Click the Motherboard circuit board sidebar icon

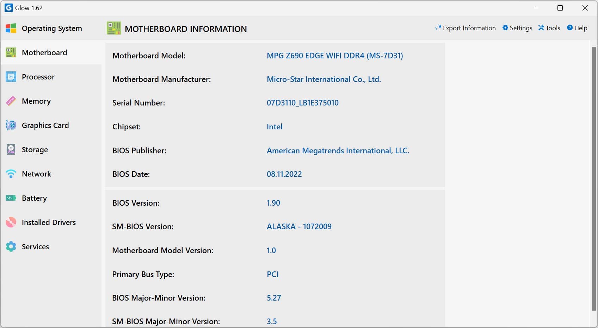click(x=11, y=53)
